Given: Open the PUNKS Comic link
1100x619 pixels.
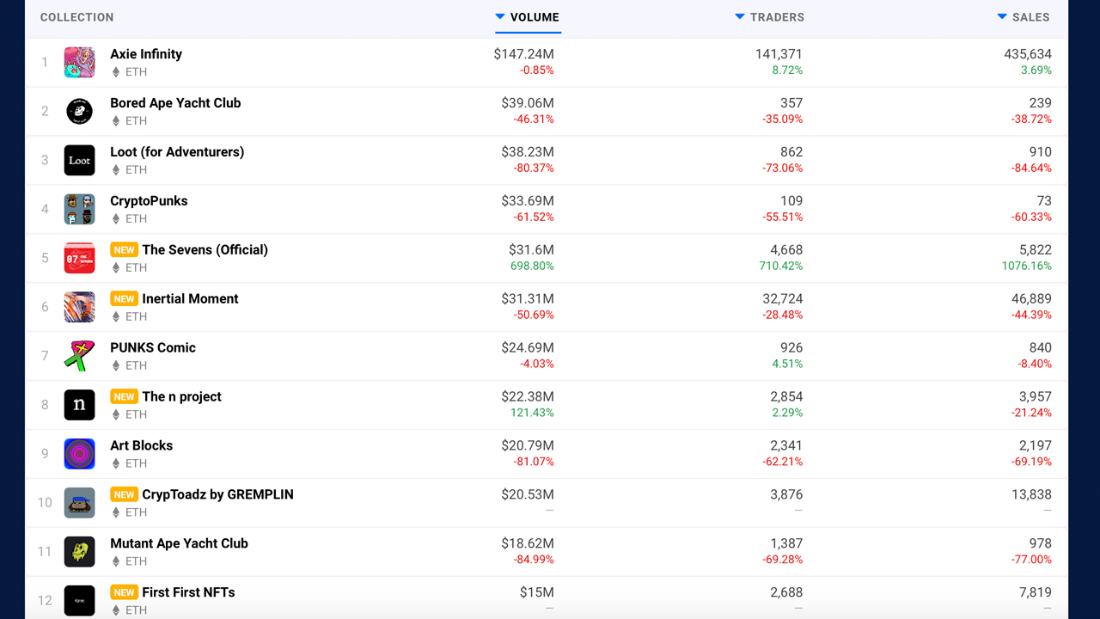Looking at the screenshot, I should tap(153, 348).
